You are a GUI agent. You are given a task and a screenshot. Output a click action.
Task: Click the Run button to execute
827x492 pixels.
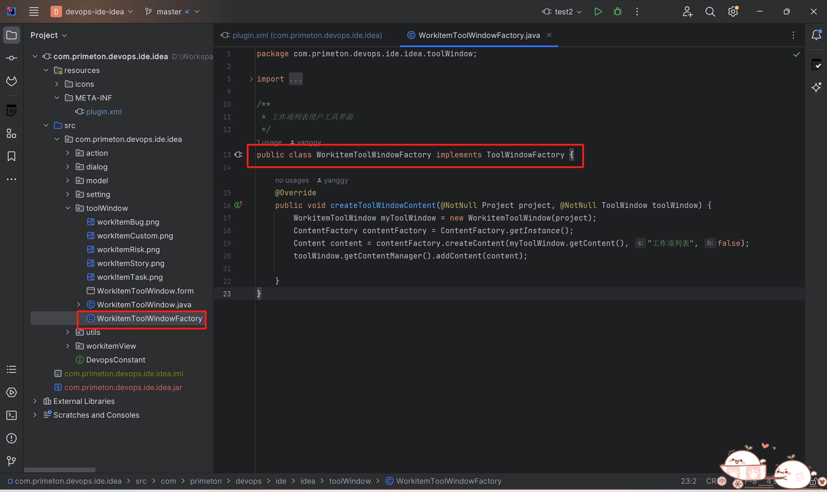point(597,12)
